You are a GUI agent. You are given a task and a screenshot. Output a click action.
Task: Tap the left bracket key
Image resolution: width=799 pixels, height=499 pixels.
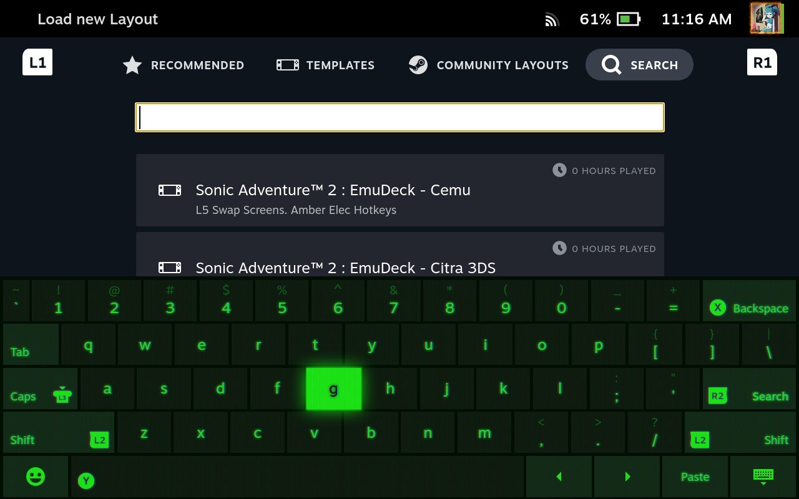click(x=655, y=344)
